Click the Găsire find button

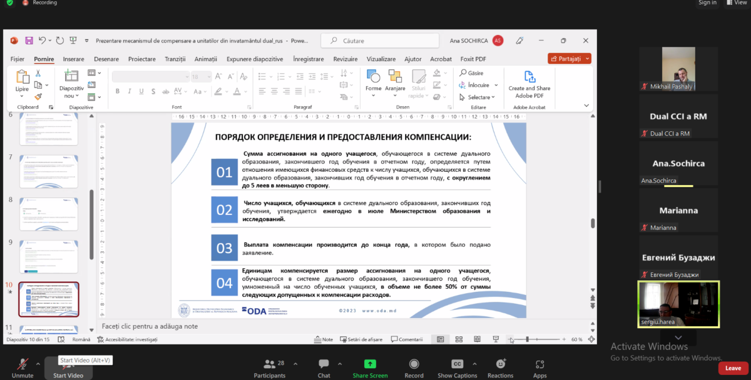(x=471, y=73)
